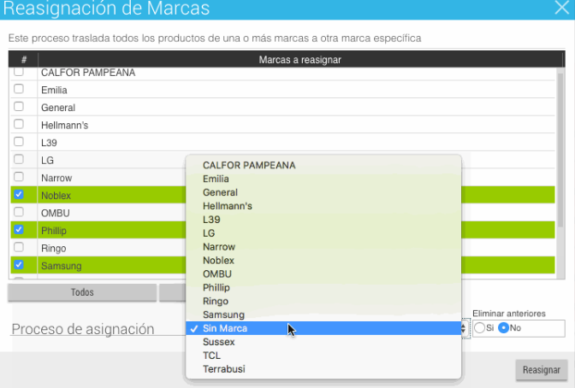The width and height of the screenshot is (575, 388).
Task: Click the Reasignar button
Action: (x=542, y=370)
